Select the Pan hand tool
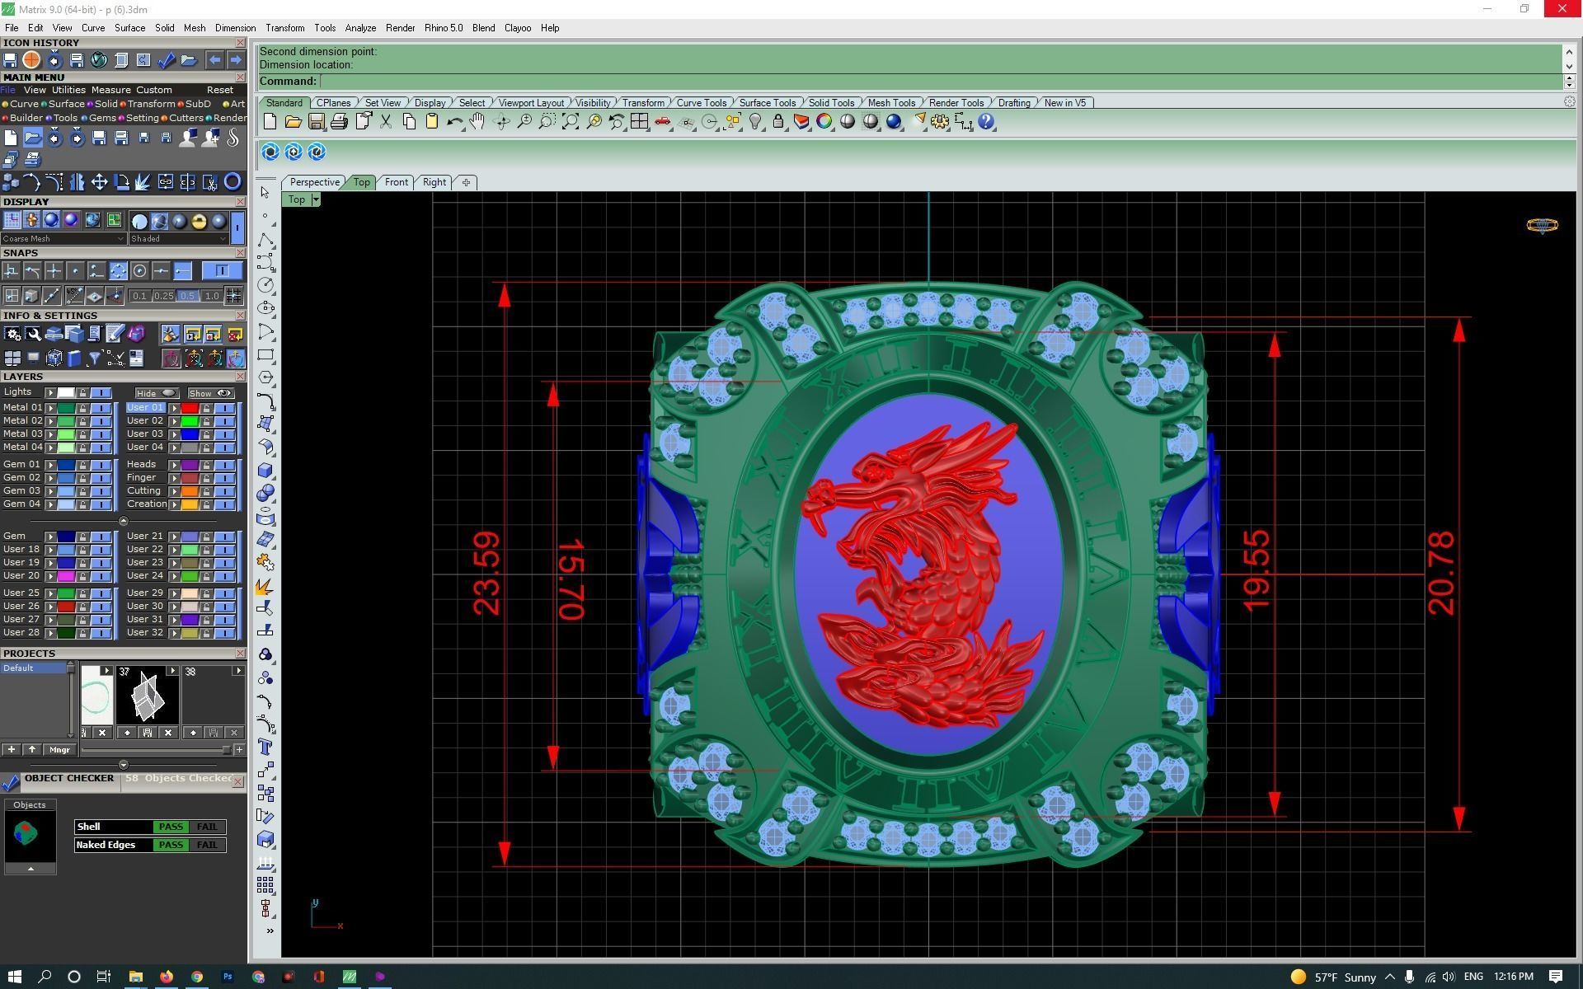This screenshot has width=1583, height=989. point(477,122)
